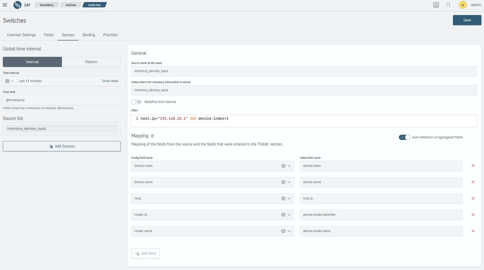Delete the device.model.name mapping row

[x=473, y=231]
